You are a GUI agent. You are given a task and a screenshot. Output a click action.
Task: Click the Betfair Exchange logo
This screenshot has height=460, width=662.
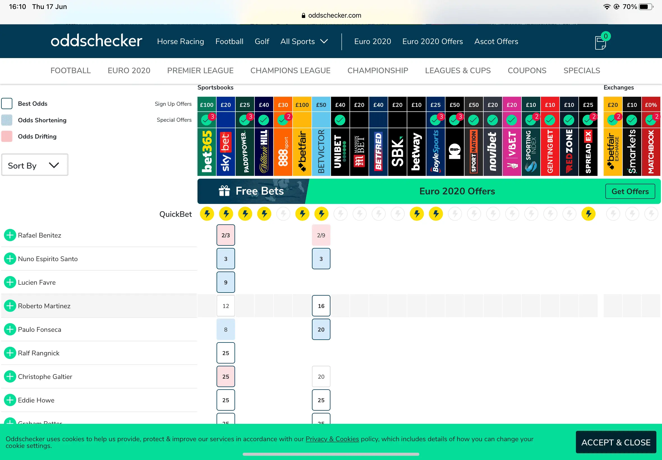click(613, 152)
